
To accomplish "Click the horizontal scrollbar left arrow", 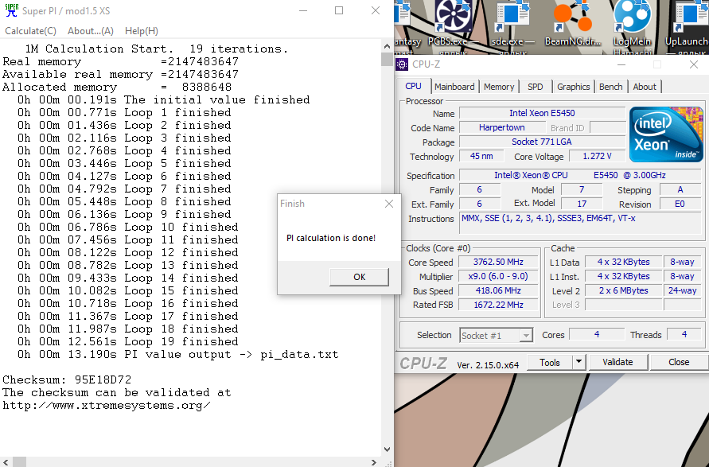I will click(x=6, y=462).
